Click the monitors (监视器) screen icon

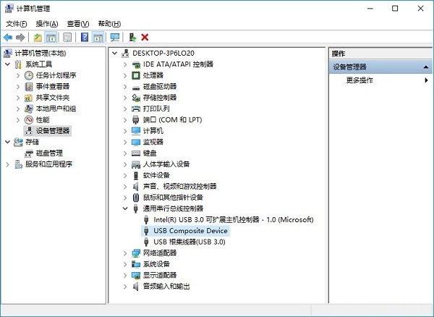[x=136, y=142]
